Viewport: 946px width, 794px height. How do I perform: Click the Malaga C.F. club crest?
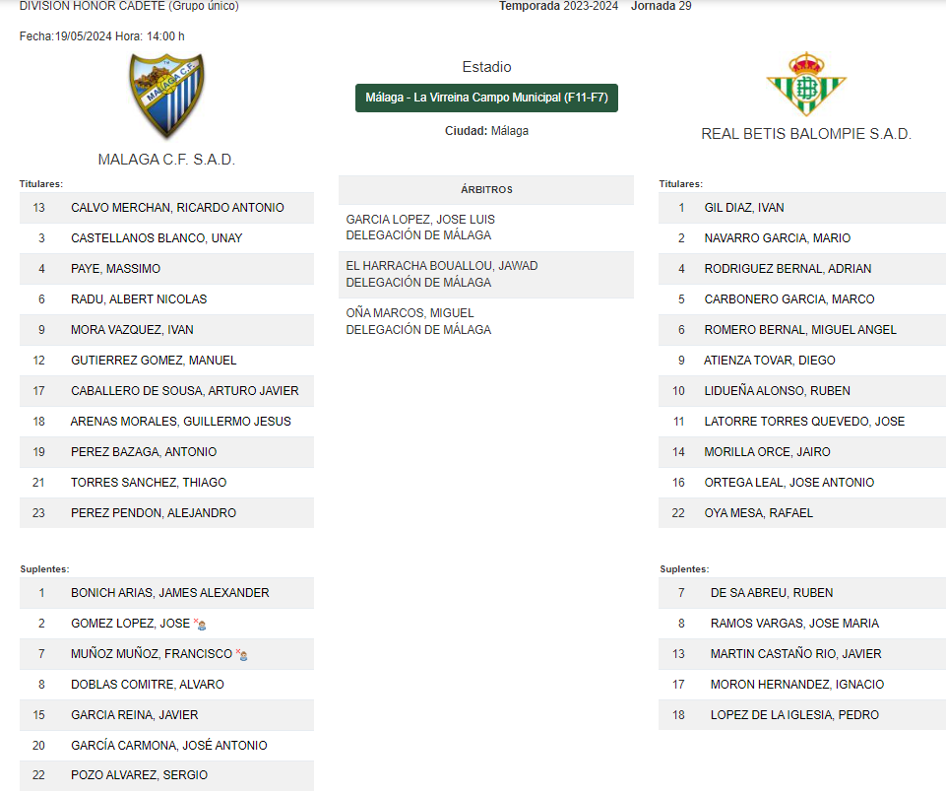(x=166, y=97)
